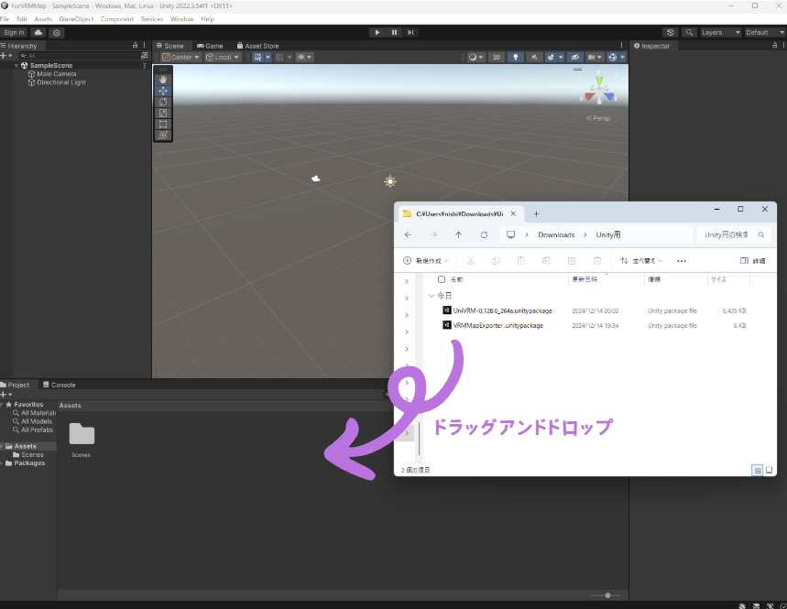
Task: Click the Explorer search box
Action: tap(734, 234)
